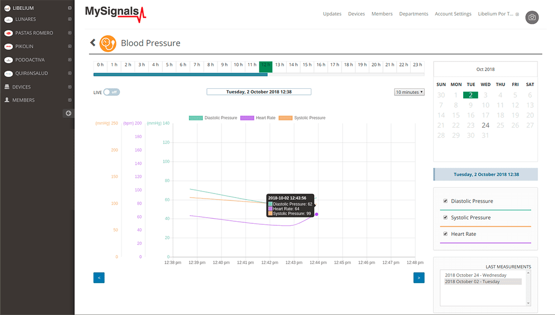Expand the Pastas Romero sidebar entry
The width and height of the screenshot is (555, 315).
tap(70, 33)
